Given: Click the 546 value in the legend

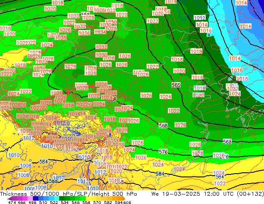Looking at the screenshot, I should (76, 202).
